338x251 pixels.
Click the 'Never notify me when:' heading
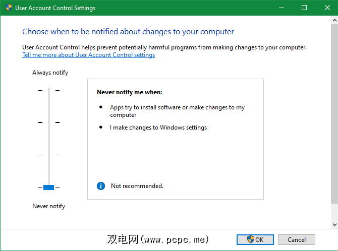130,92
